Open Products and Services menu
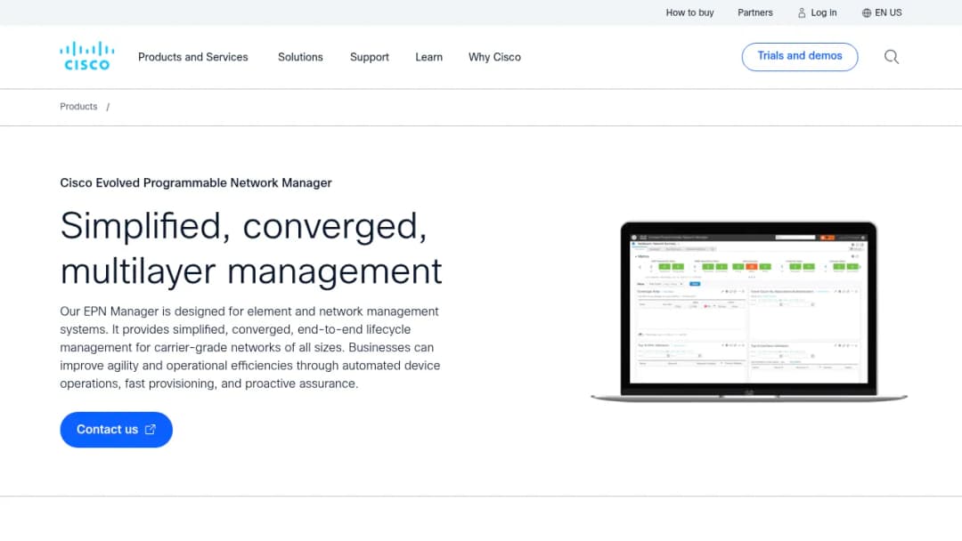Screen dimensions: 962x541 point(192,57)
